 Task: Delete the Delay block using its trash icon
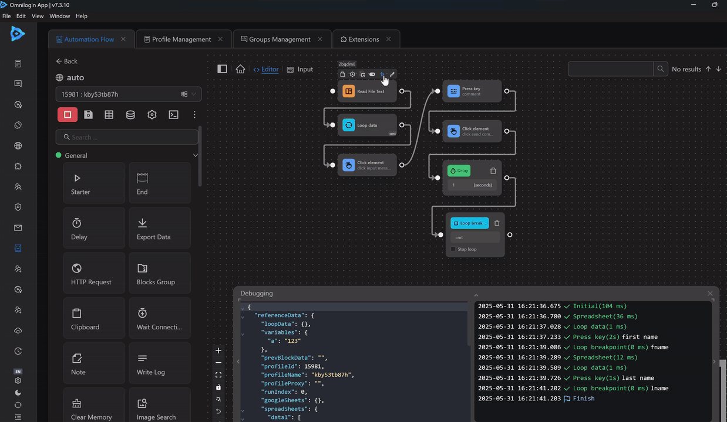(493, 171)
